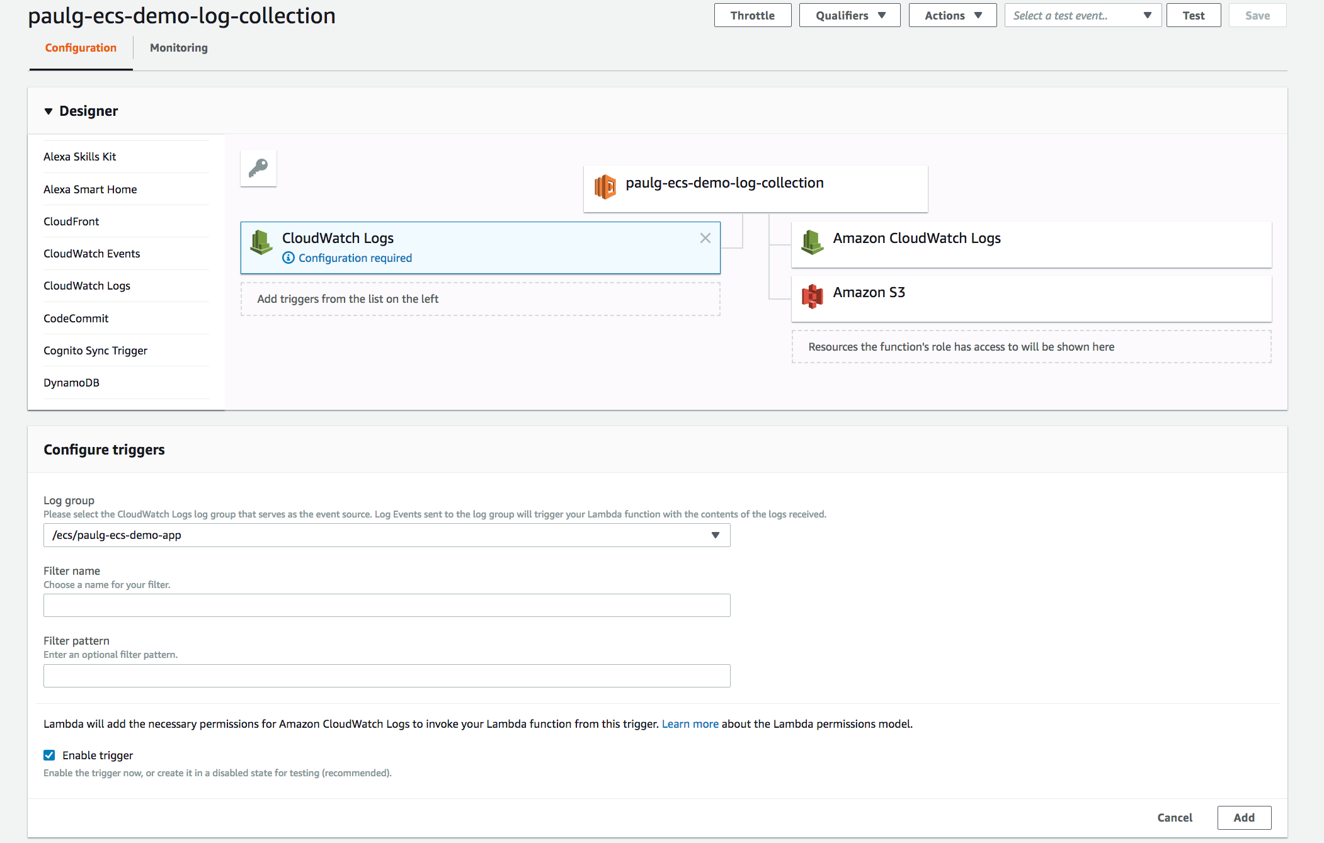Remove the CloudWatch Logs trigger with the X
1324x843 pixels.
[705, 238]
